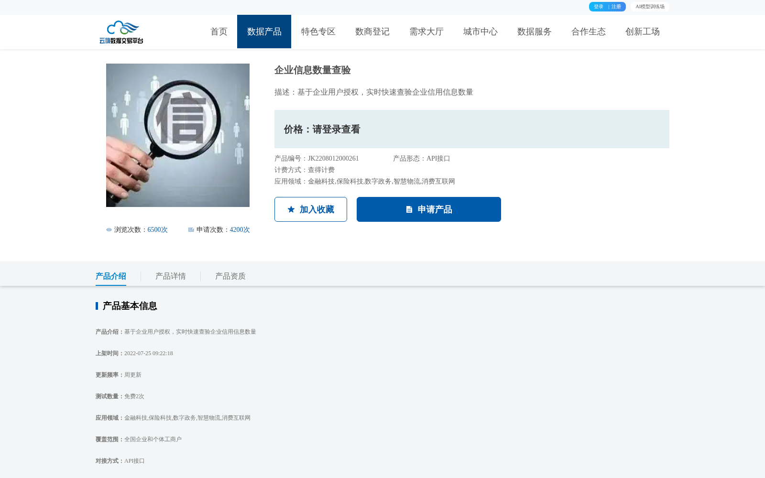Click the document icon in 申请产品

409,209
